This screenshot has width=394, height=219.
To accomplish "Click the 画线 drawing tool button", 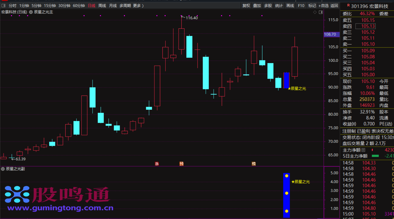I will point(290,6).
